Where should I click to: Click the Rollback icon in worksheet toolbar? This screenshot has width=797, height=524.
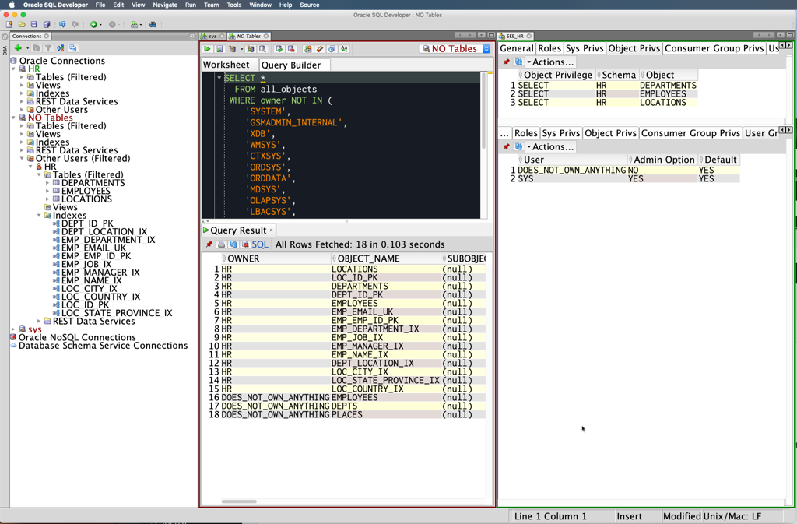291,49
